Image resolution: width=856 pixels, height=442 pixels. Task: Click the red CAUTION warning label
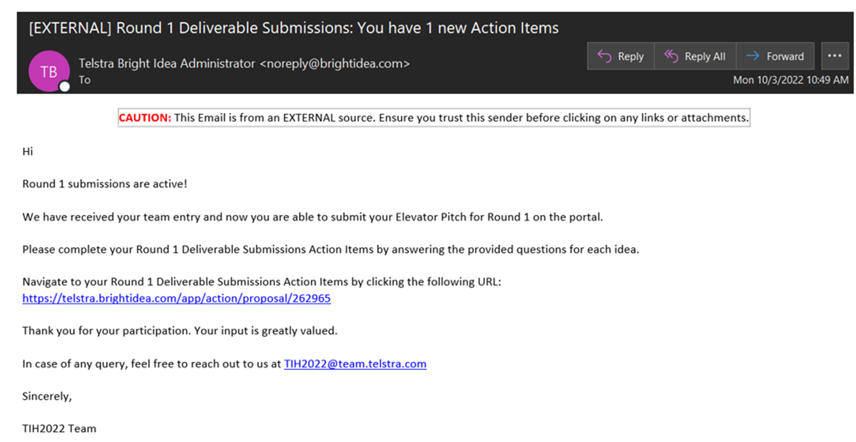[x=145, y=118]
